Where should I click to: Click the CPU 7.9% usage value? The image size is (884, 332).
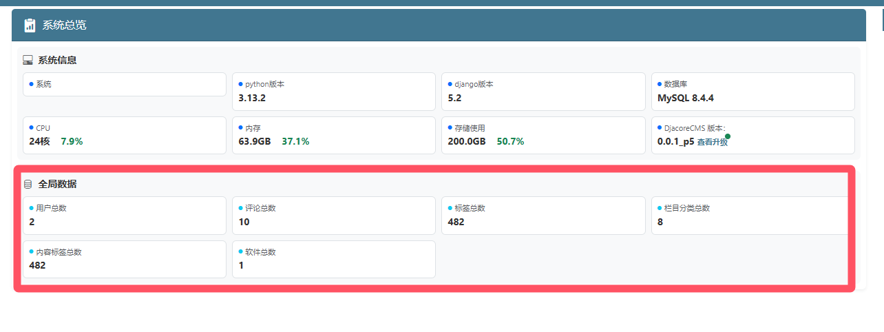[72, 141]
